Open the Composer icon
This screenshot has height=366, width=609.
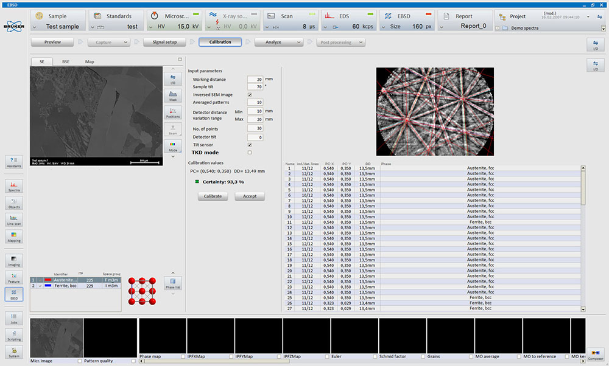point(596,354)
